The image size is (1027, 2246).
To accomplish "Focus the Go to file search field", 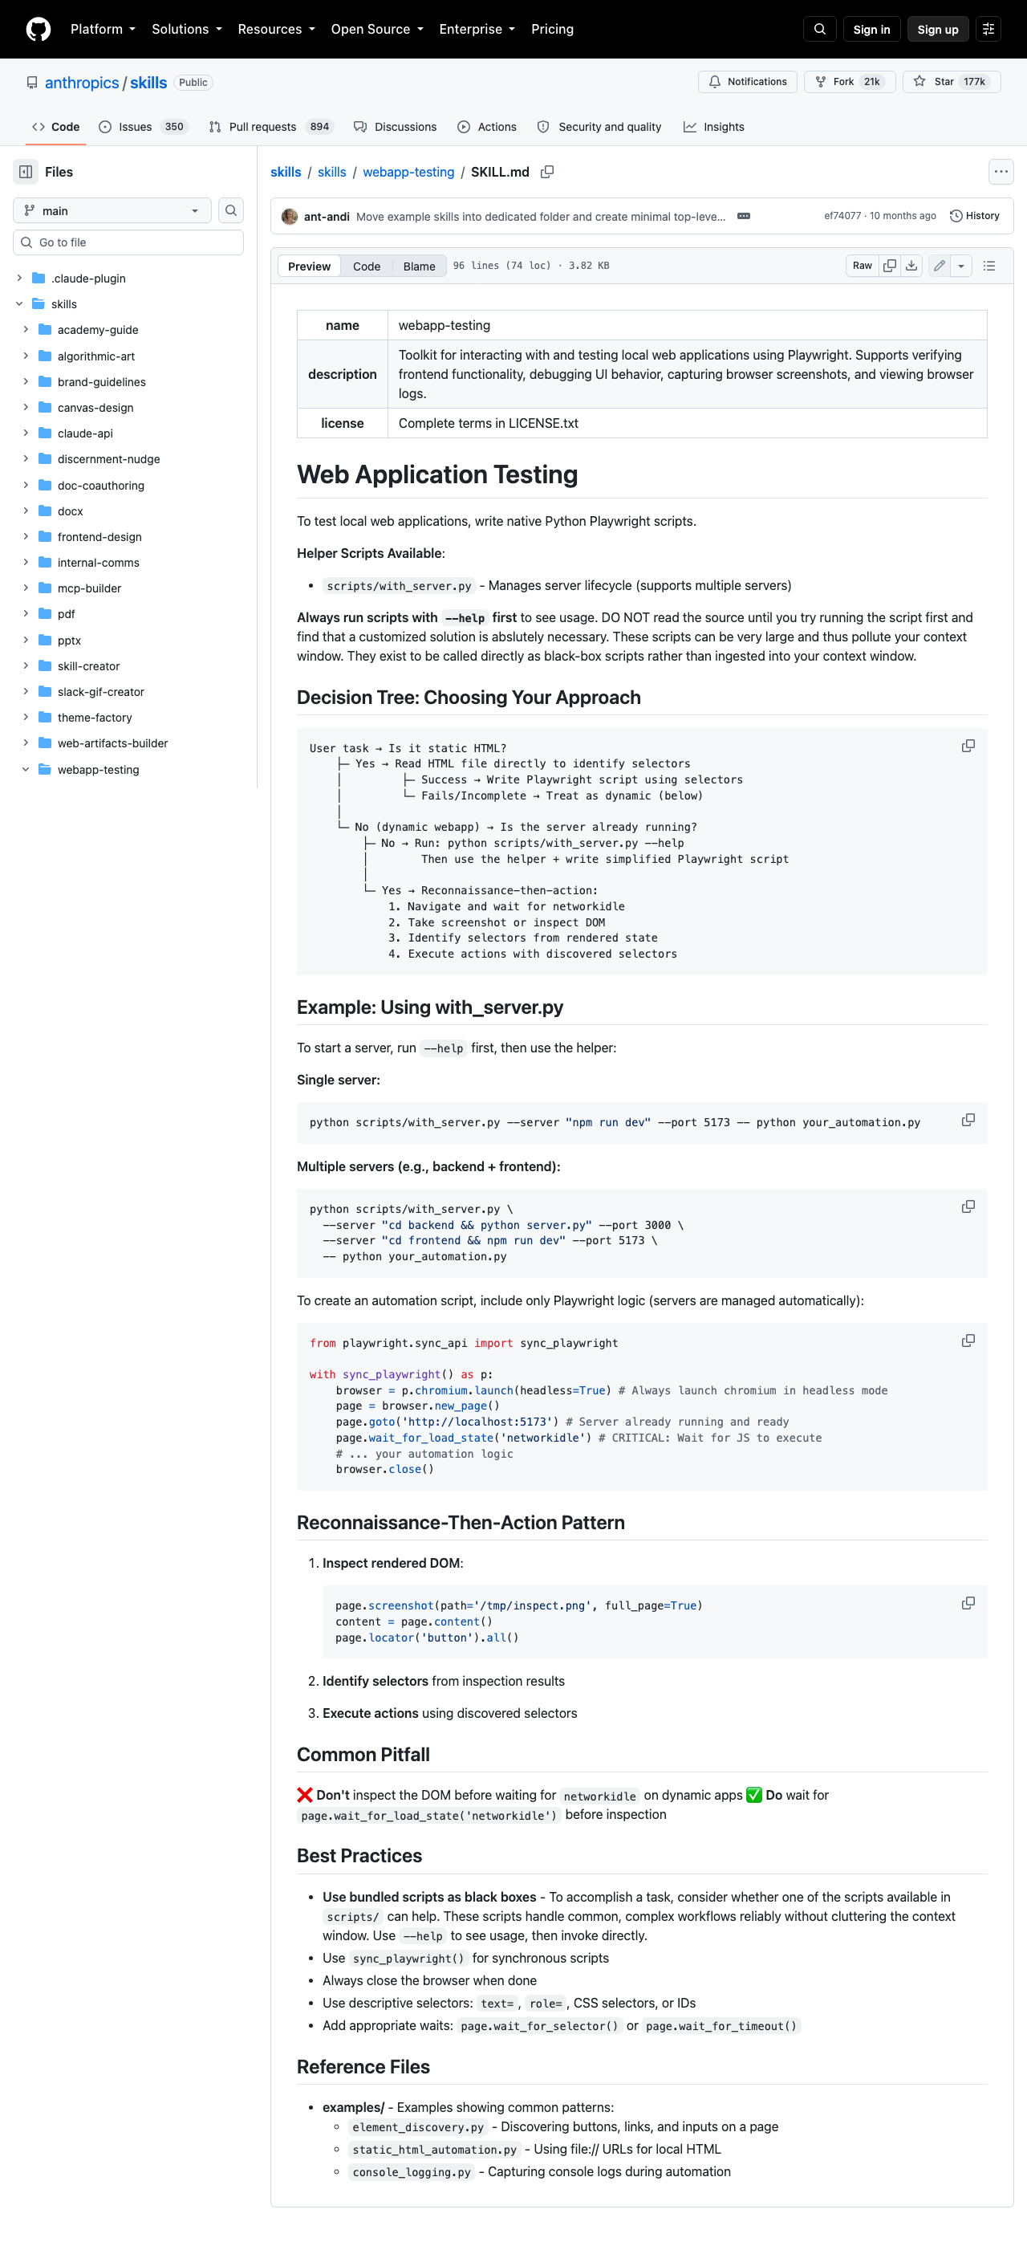I will tap(128, 242).
